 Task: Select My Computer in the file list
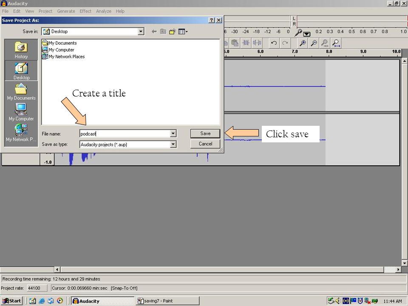pyautogui.click(x=58, y=50)
